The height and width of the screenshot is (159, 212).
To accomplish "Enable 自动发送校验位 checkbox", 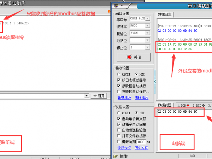I will coord(119,130).
